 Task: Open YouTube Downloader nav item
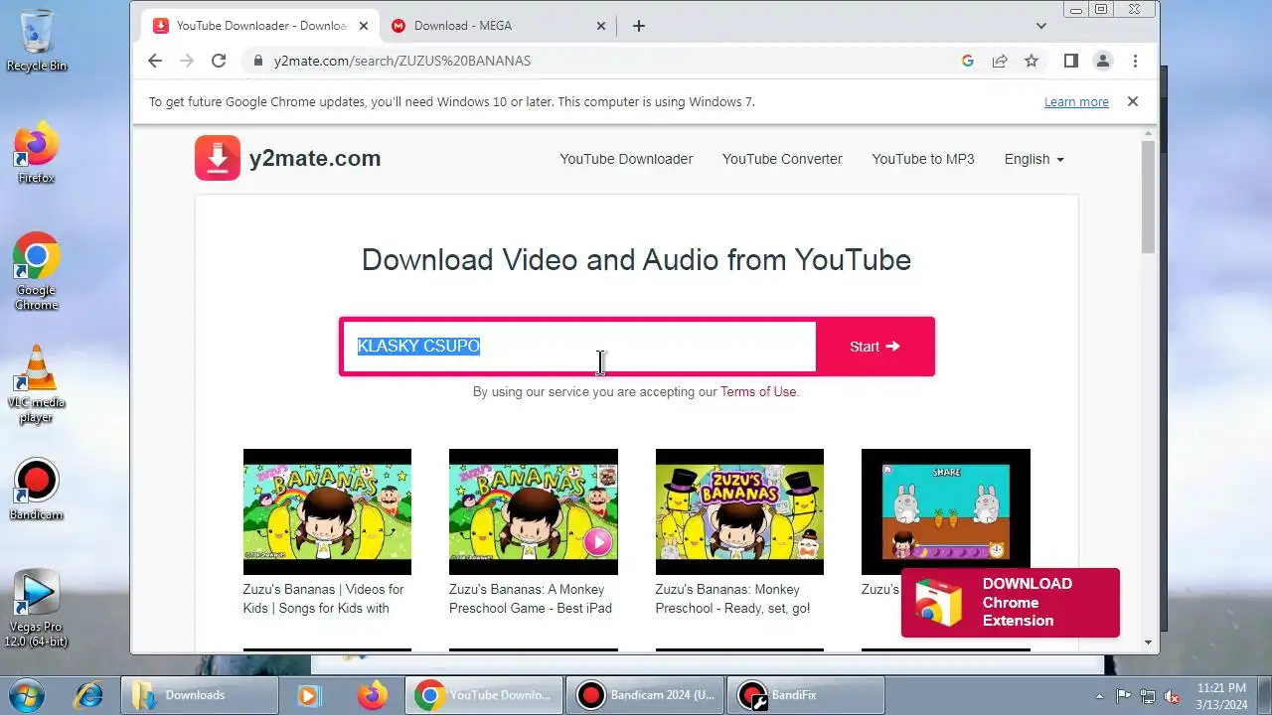coord(626,159)
